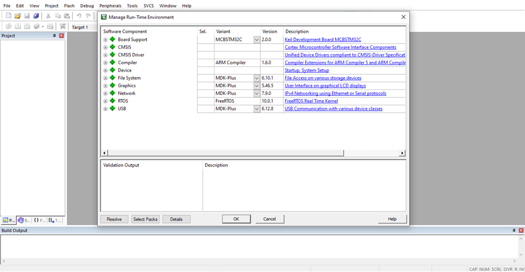This screenshot has height=272, width=525.
Task: Pin the Project panel with pushpin icon
Action: (x=54, y=36)
